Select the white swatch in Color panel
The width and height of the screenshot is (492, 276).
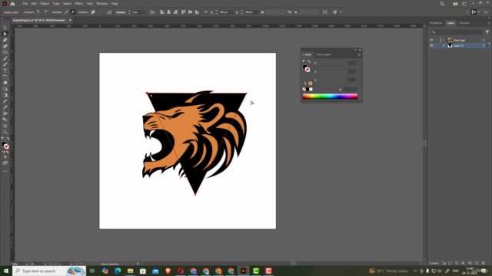coord(311,90)
